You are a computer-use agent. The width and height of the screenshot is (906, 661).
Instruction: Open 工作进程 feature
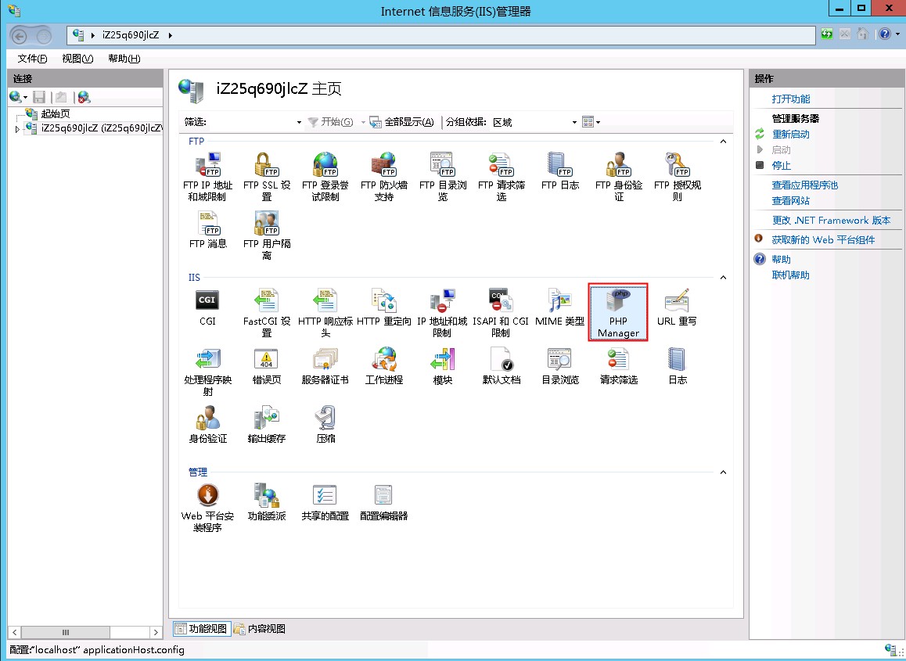click(x=384, y=366)
